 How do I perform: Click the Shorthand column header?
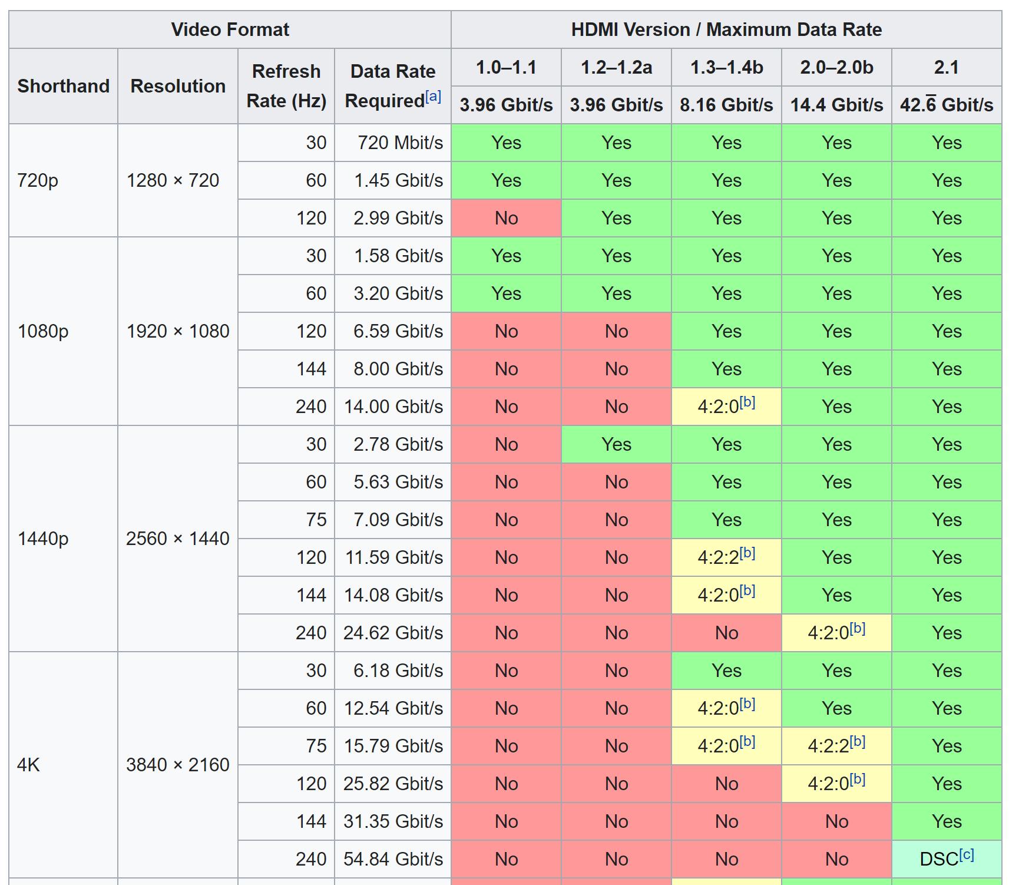coord(63,86)
